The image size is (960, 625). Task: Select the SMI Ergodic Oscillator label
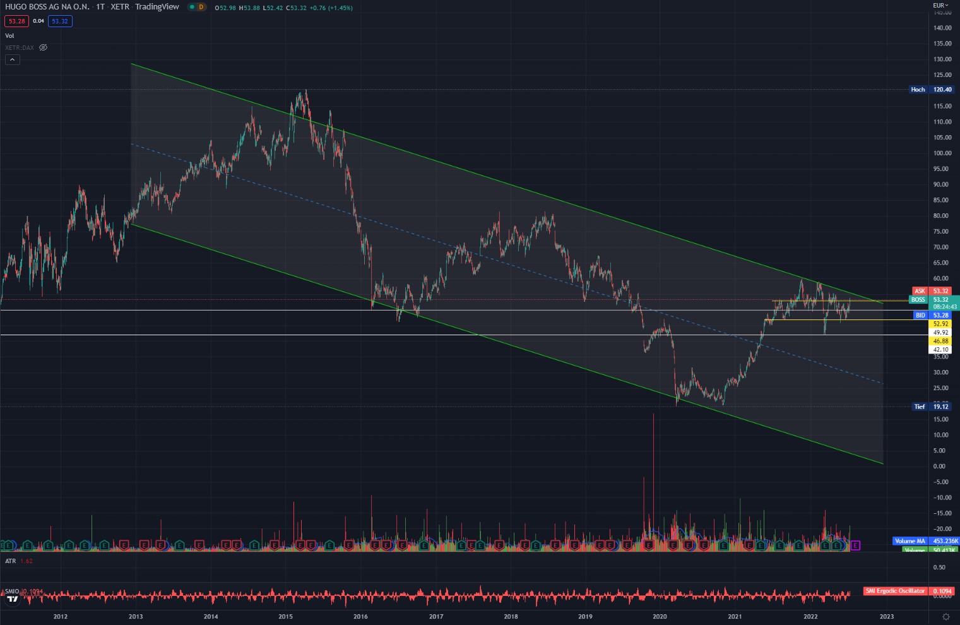(895, 591)
